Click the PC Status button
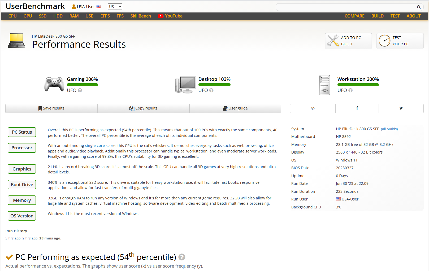 (22, 132)
